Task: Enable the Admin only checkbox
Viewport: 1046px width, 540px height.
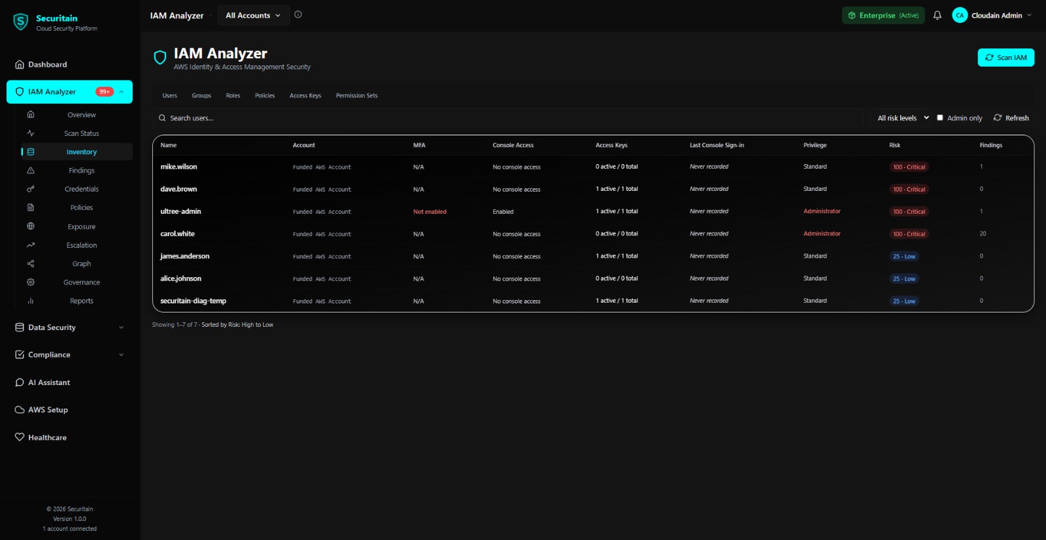Action: [x=940, y=118]
